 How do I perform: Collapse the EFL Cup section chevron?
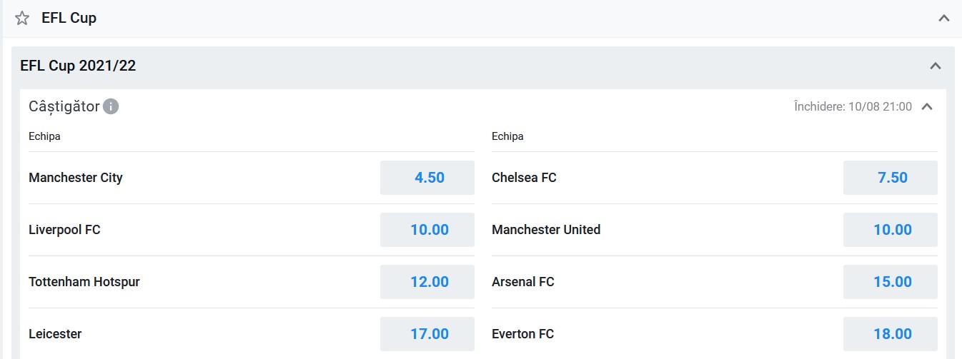(944, 19)
